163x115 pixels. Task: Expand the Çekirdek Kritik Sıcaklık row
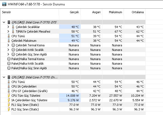click(8, 50)
